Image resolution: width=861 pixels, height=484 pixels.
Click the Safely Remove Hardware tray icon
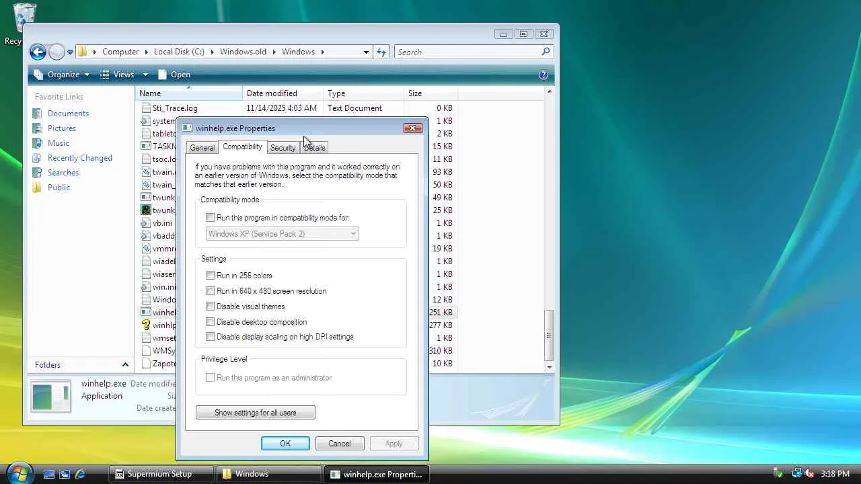[x=779, y=474]
